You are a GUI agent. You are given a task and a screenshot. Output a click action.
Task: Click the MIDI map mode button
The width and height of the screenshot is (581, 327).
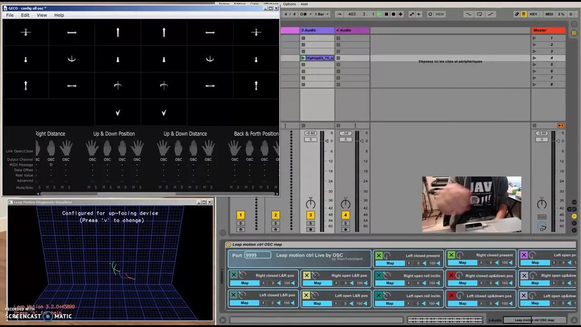point(549,14)
